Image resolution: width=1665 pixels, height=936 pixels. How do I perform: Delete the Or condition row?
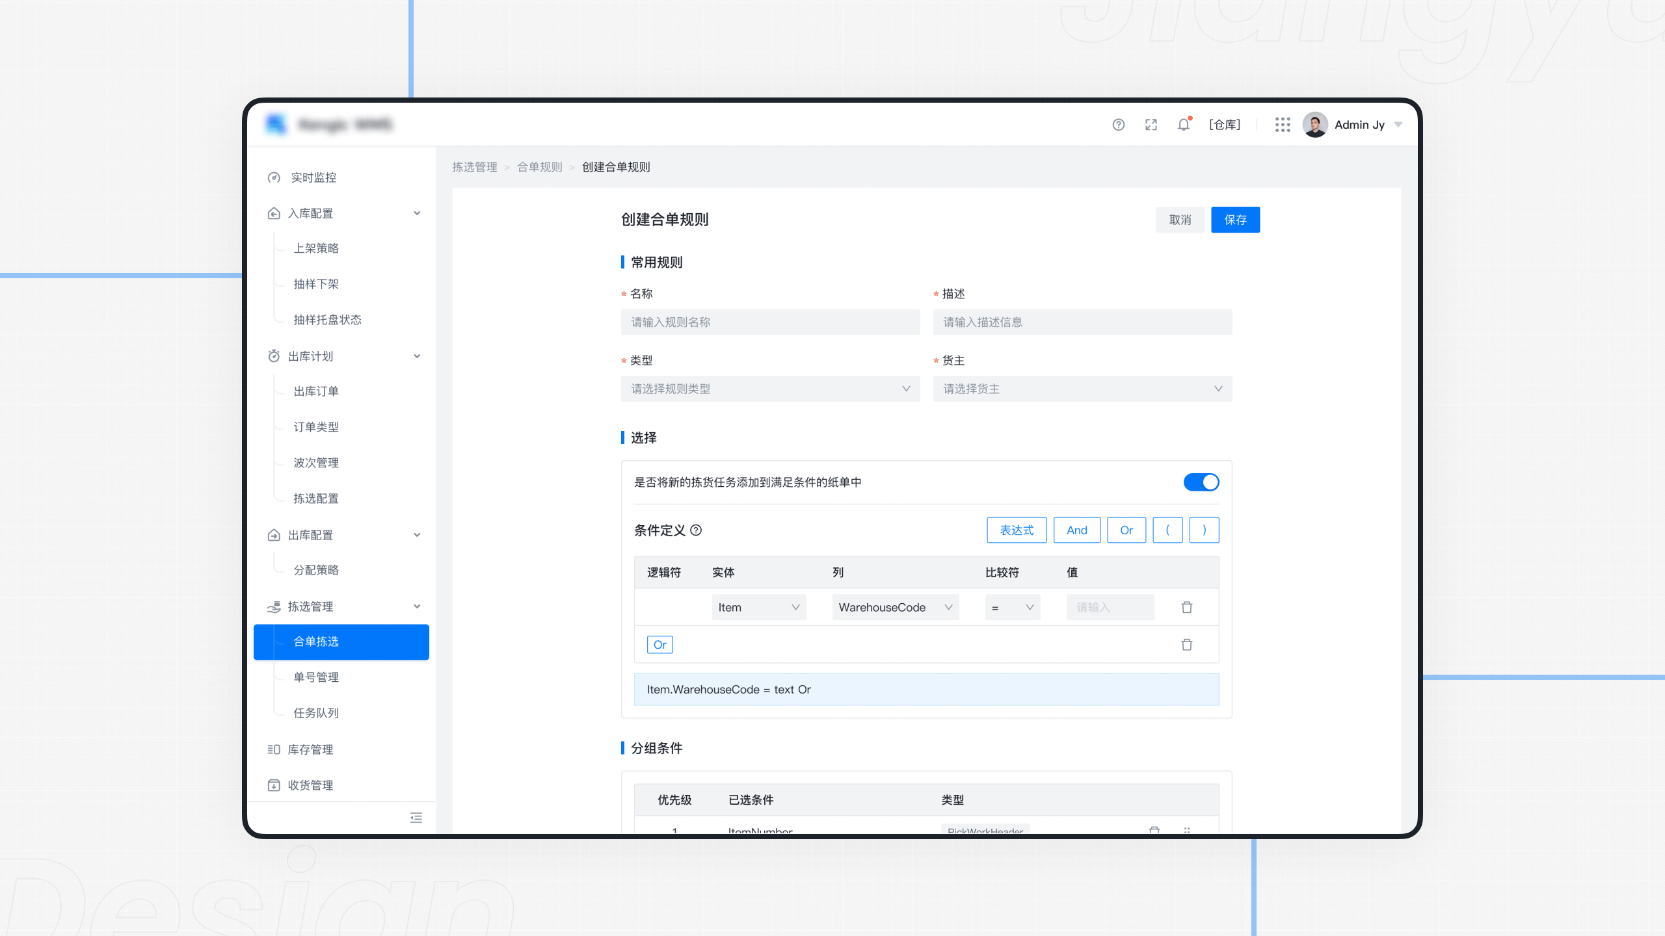1186,644
